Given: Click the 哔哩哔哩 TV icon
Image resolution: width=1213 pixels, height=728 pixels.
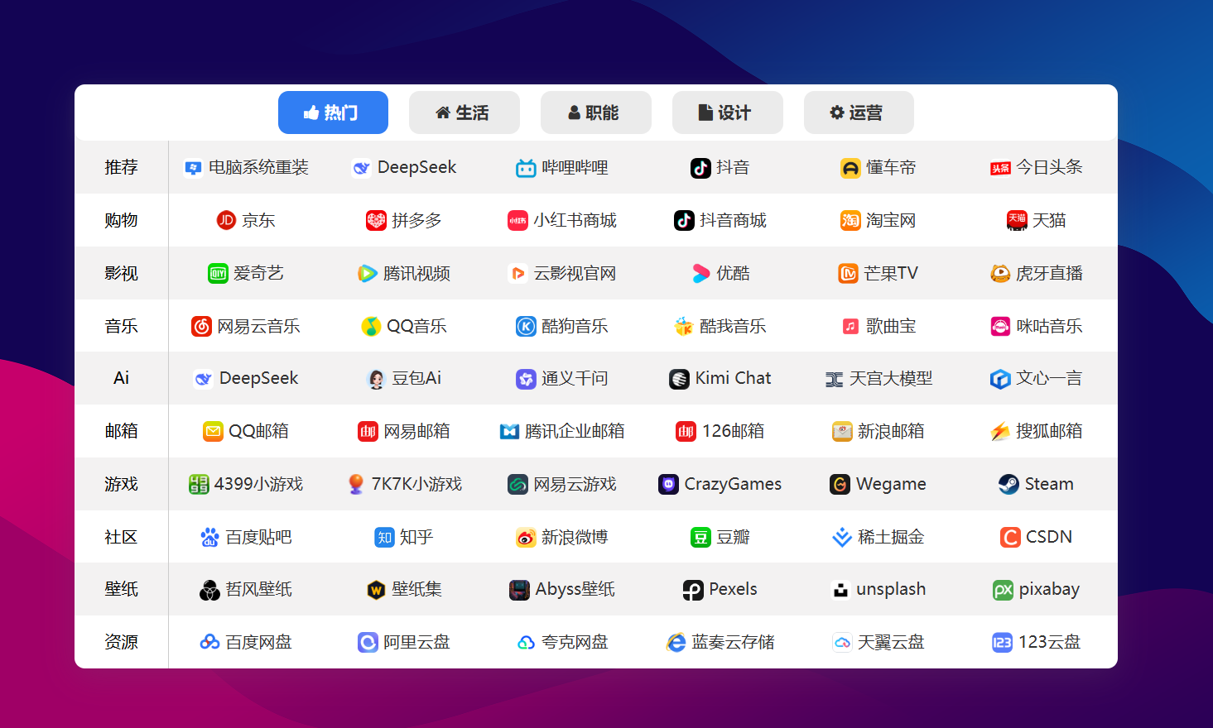Looking at the screenshot, I should [526, 168].
